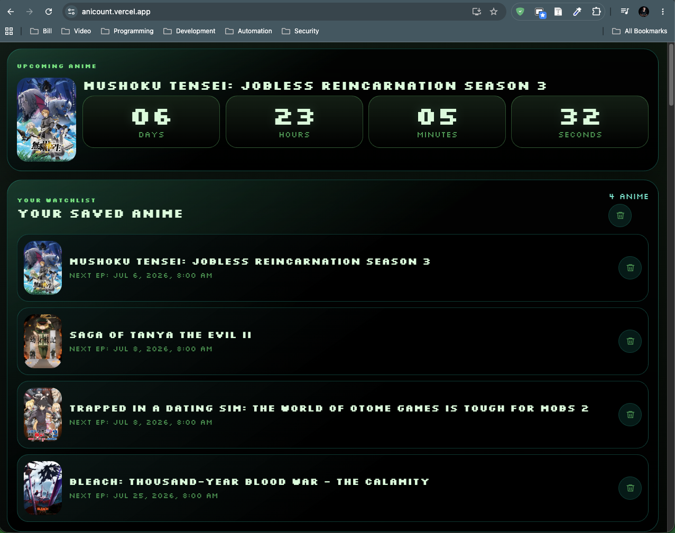Open the Extensions puzzle piece menu
The width and height of the screenshot is (675, 533).
596,12
